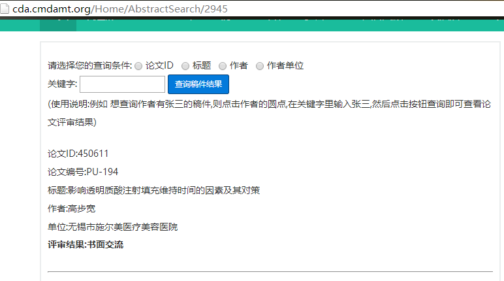Click the 无锡市施尔美医疗美容医院 affiliation line
This screenshot has width=504, height=281.
tap(112, 227)
